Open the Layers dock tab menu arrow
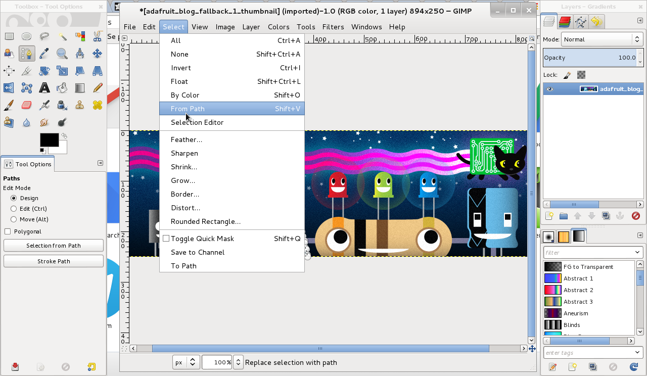The width and height of the screenshot is (647, 376). click(x=639, y=22)
